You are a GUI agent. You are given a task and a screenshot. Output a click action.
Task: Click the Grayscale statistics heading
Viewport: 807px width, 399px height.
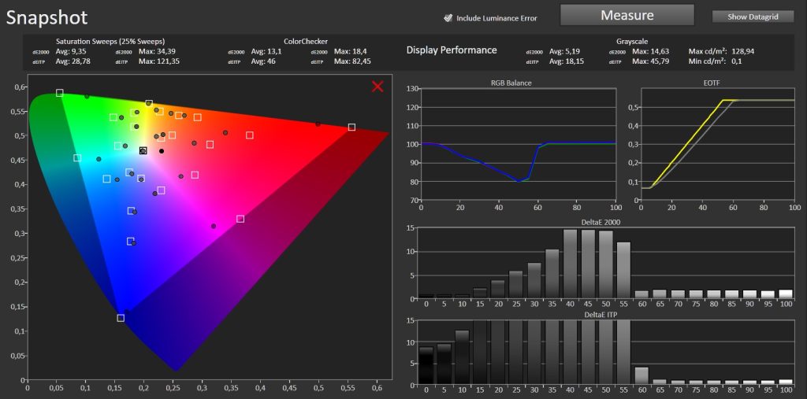[632, 42]
